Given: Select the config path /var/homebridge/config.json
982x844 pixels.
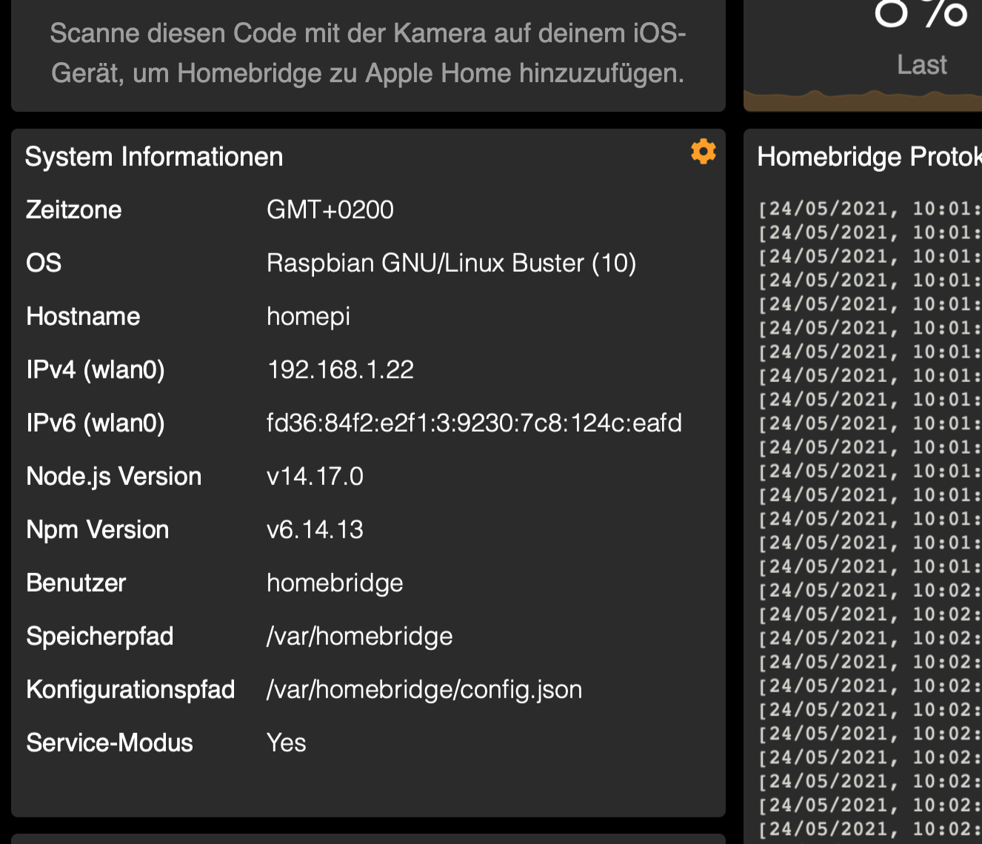Looking at the screenshot, I should tap(424, 689).
